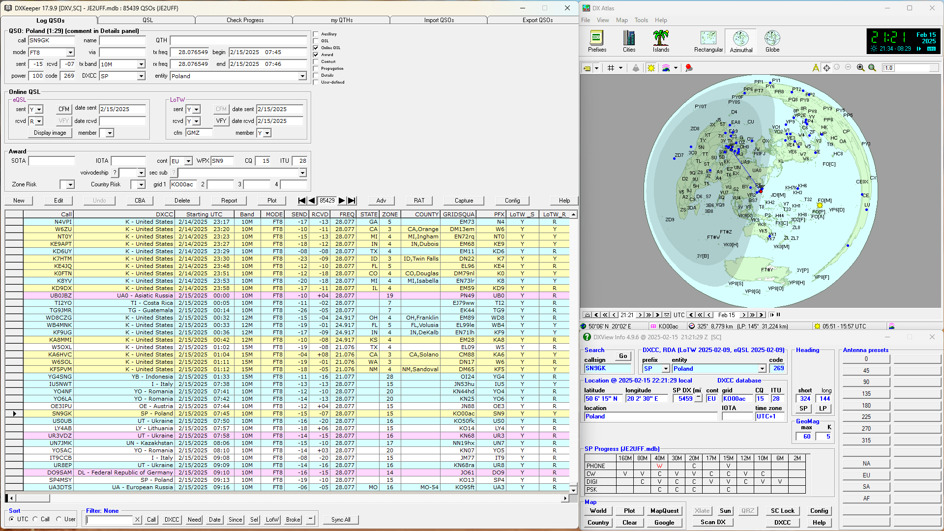Select the User sort radio button
The image size is (944, 531).
pyautogui.click(x=59, y=519)
